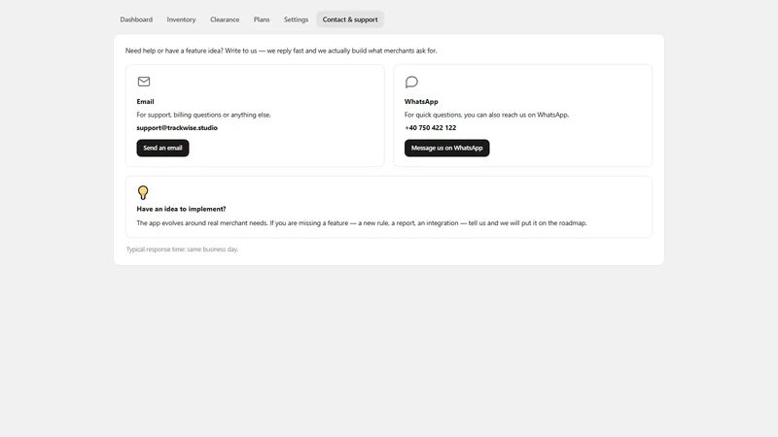Click the WhatsApp card heading
The height and width of the screenshot is (437, 778).
[x=421, y=102]
